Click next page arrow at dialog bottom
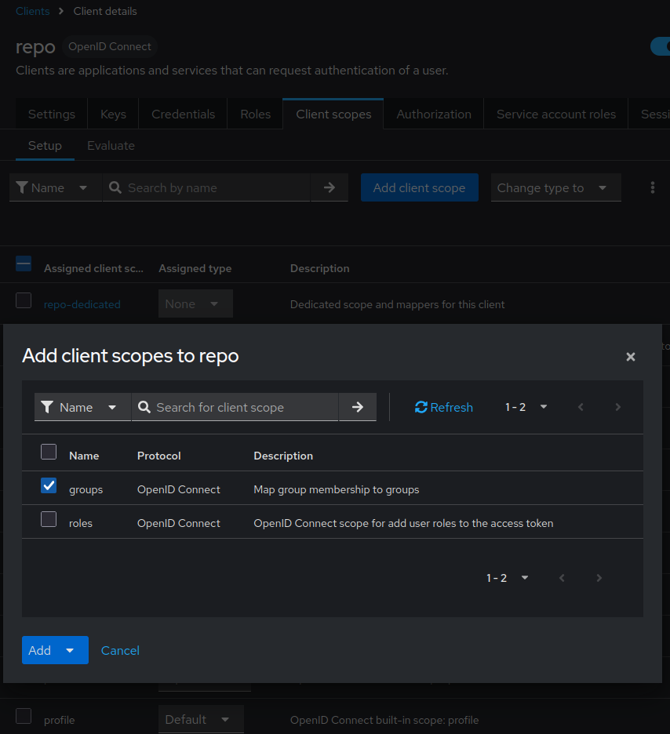The height and width of the screenshot is (734, 670). point(599,578)
